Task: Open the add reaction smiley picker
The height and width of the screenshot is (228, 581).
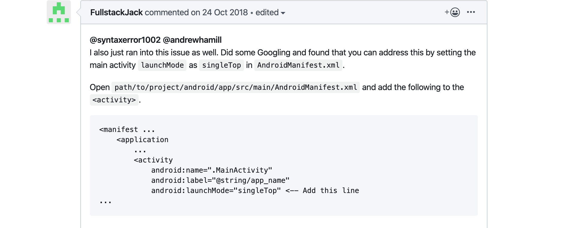Action: tap(452, 12)
